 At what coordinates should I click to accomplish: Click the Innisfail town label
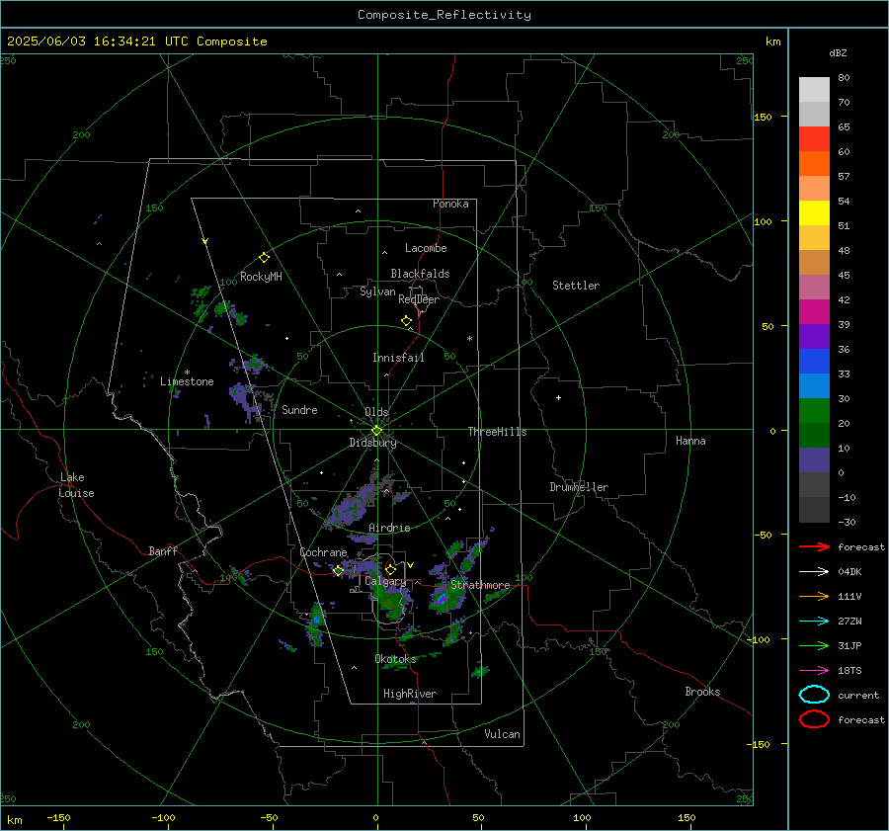[398, 358]
